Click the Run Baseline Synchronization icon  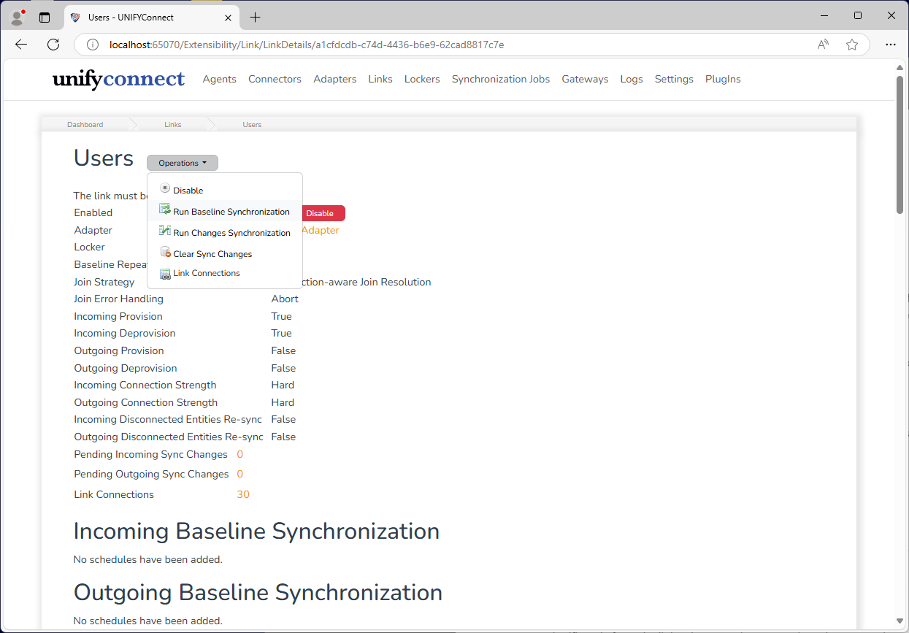pos(165,210)
